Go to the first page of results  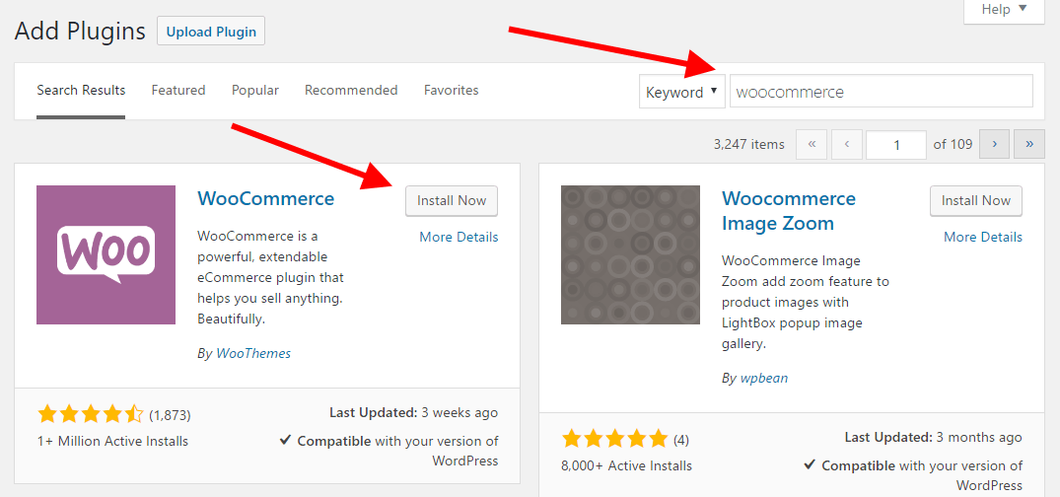pyautogui.click(x=812, y=145)
